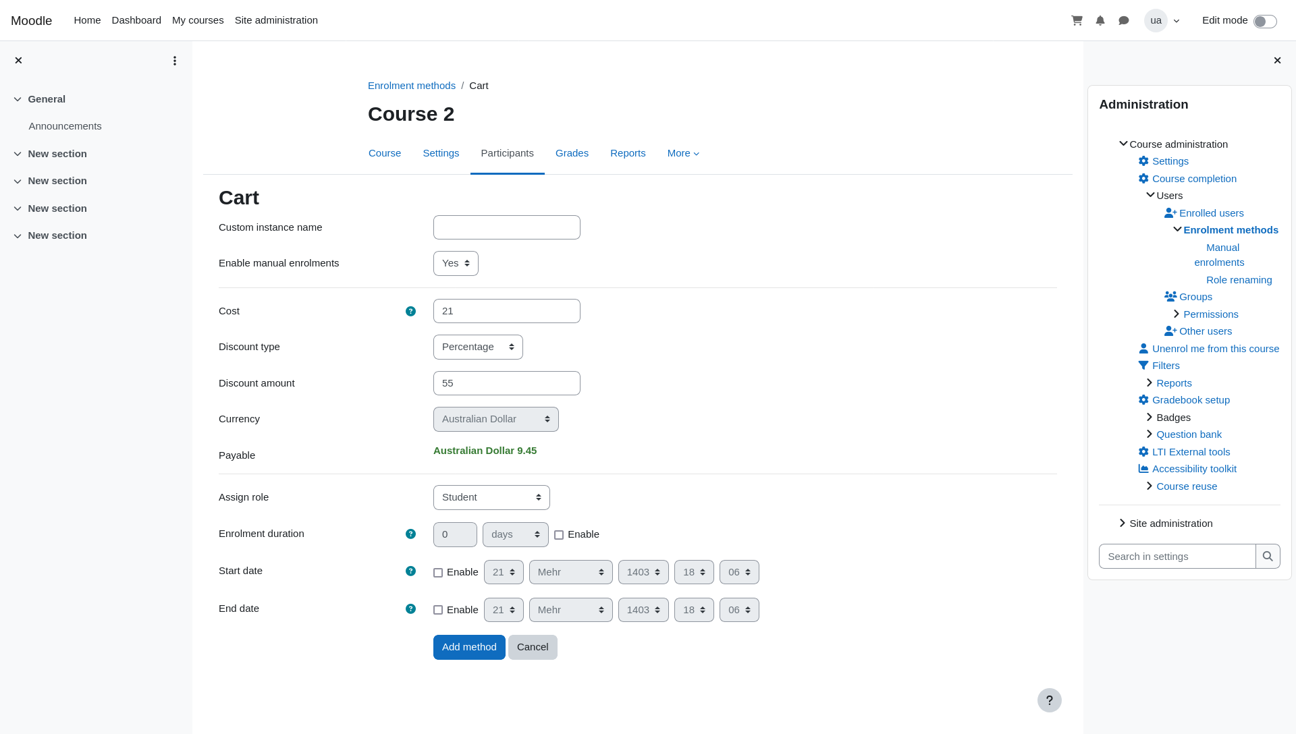Click the Search in settings field

click(x=1177, y=557)
